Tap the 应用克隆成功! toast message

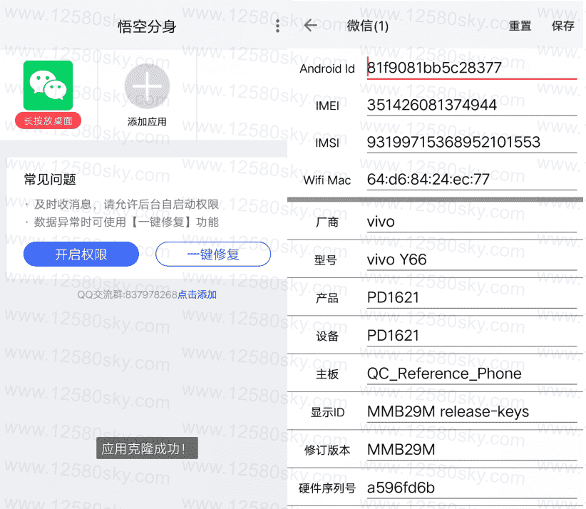pos(147,448)
